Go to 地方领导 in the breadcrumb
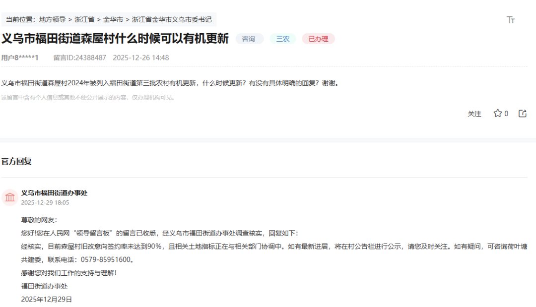This screenshot has width=536, height=307. click(52, 20)
